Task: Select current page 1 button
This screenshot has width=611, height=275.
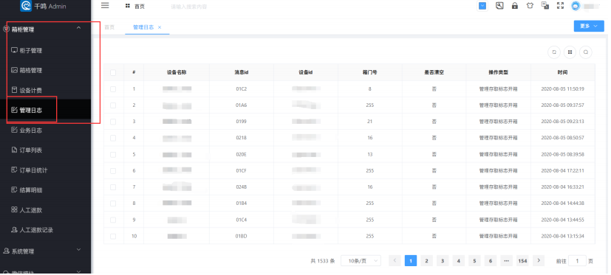Action: tap(411, 261)
